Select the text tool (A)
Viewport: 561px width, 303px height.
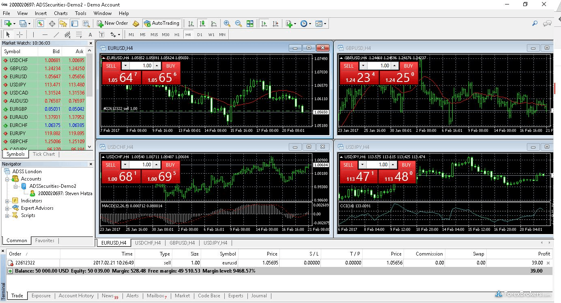(x=90, y=34)
